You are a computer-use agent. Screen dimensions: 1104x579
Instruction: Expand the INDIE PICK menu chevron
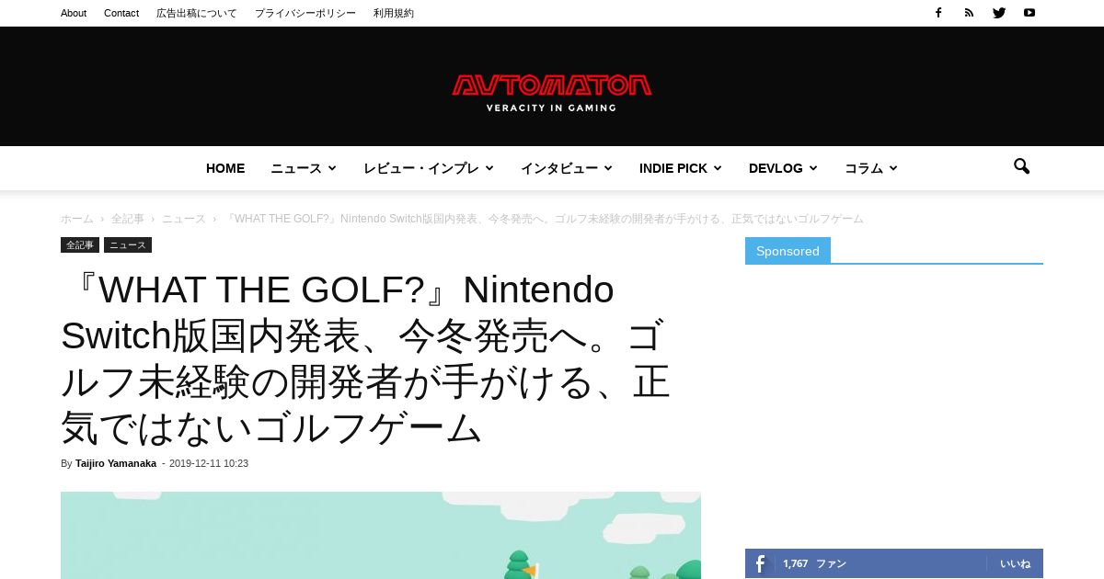(718, 168)
